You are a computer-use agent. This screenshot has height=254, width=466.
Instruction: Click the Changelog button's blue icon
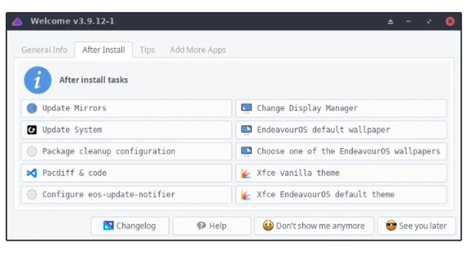tap(108, 226)
